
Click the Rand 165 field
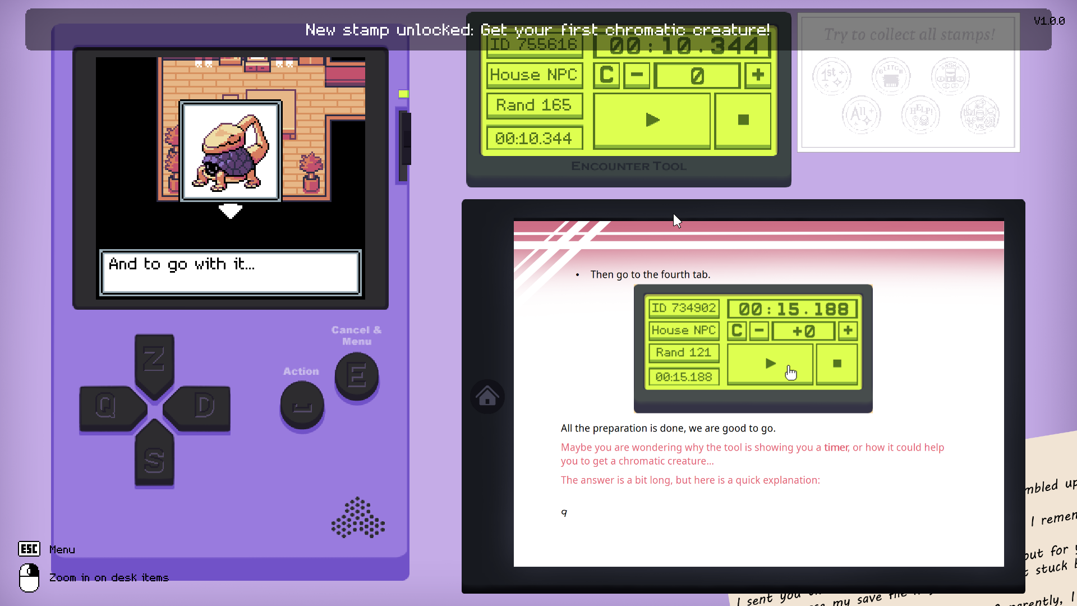[534, 105]
